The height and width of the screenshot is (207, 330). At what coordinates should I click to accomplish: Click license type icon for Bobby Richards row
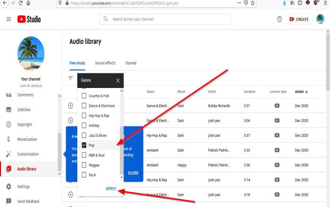[277, 105]
